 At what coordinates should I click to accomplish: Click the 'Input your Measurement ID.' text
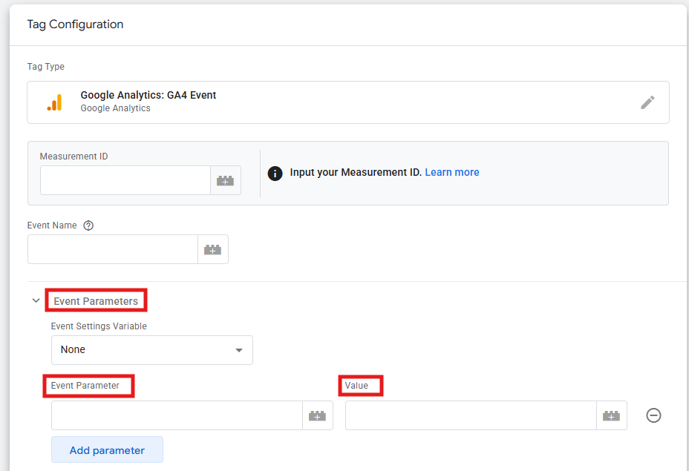pos(356,172)
